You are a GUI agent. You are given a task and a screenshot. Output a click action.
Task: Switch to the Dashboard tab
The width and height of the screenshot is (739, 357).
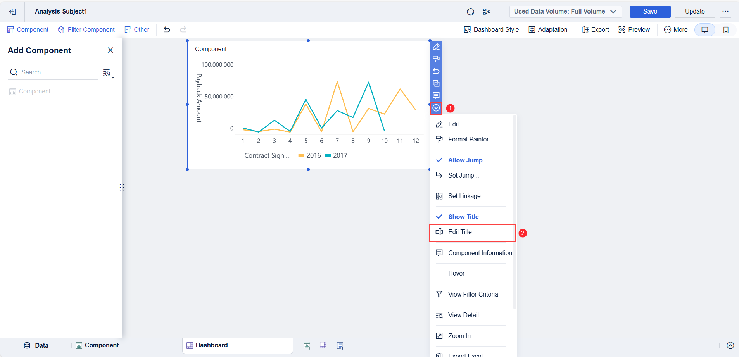[x=237, y=345]
